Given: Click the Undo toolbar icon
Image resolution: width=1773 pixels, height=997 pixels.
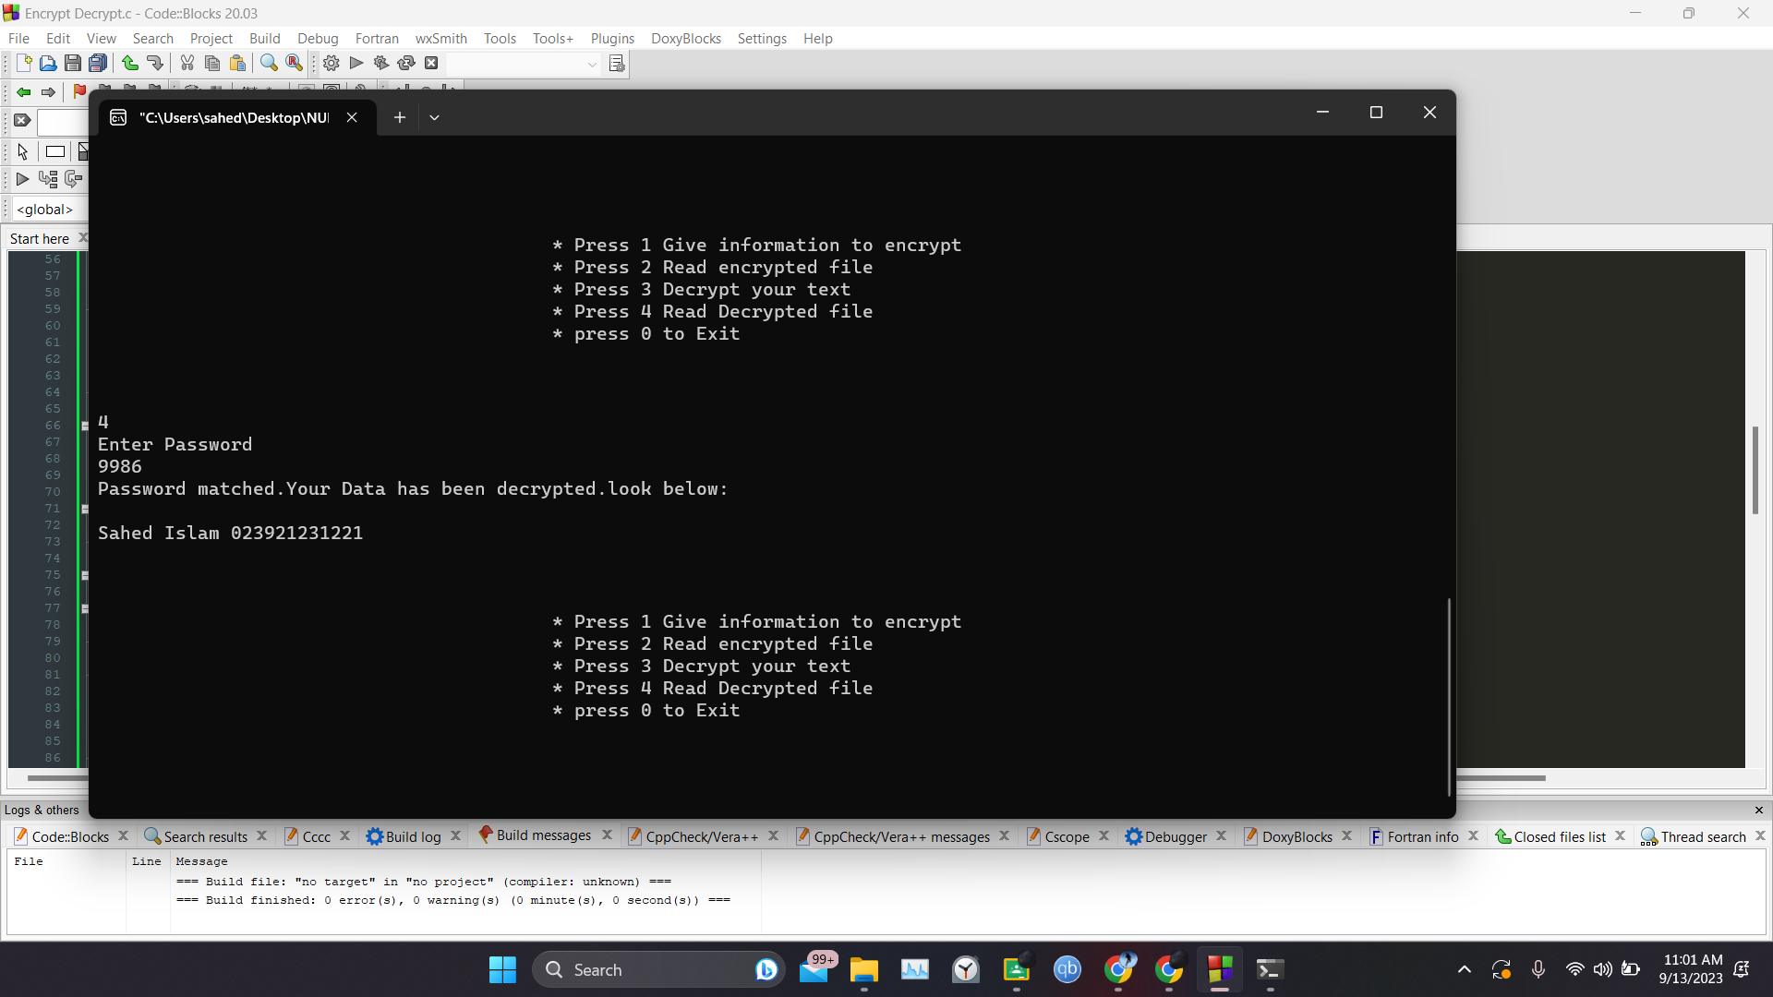Looking at the screenshot, I should coord(129,63).
